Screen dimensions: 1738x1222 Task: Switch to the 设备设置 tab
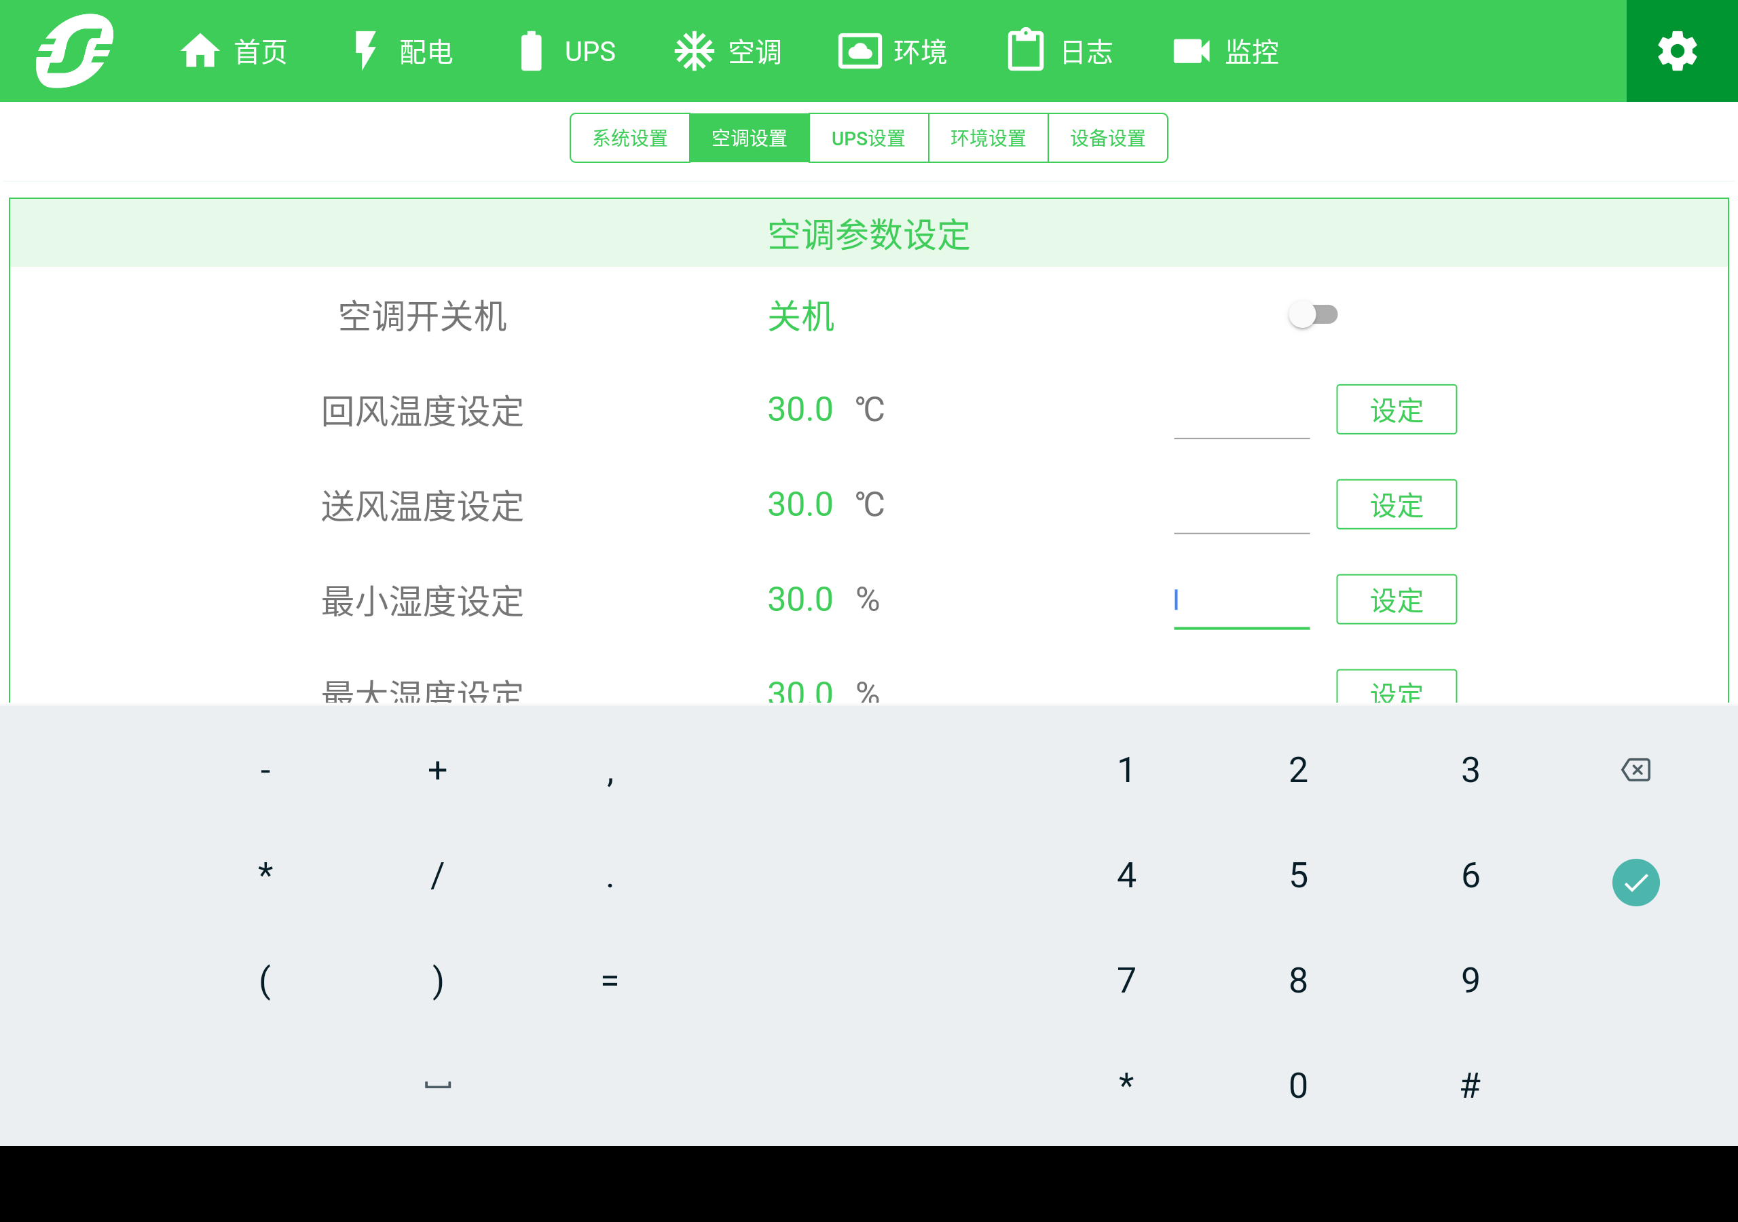click(1107, 137)
